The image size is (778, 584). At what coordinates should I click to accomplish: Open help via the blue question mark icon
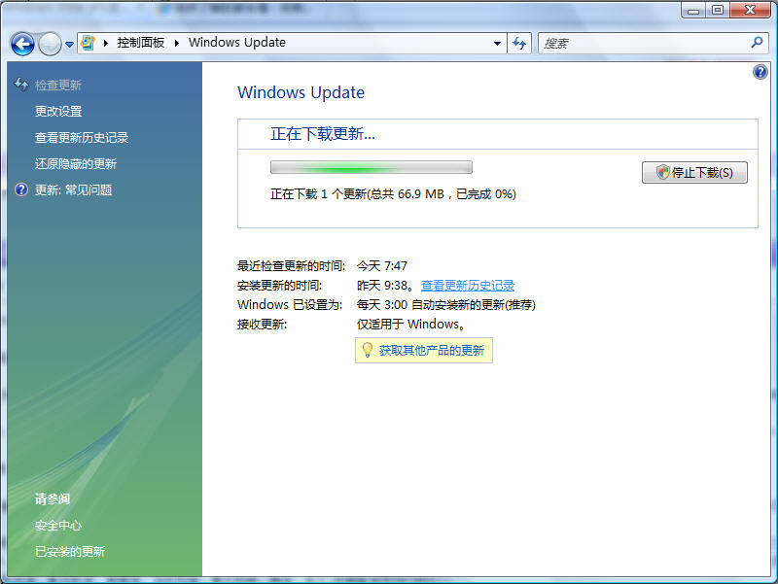[x=760, y=72]
